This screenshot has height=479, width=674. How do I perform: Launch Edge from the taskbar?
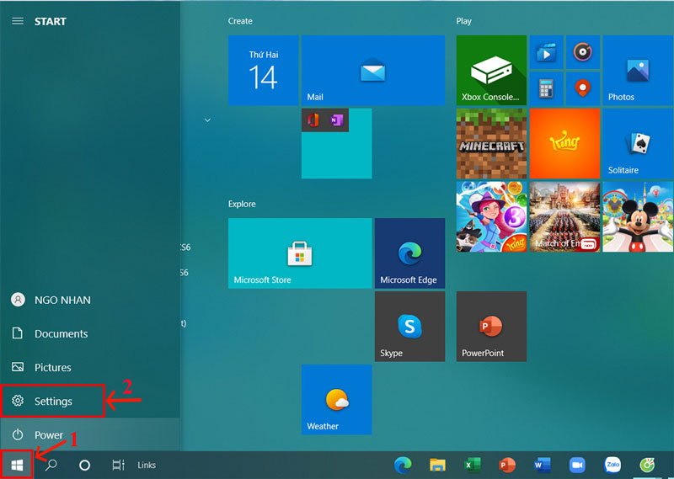(x=403, y=465)
